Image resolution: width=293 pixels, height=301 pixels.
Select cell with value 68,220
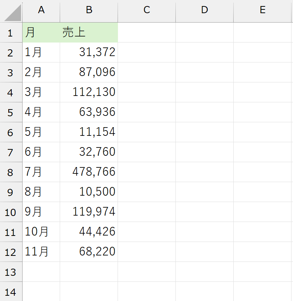89,252
